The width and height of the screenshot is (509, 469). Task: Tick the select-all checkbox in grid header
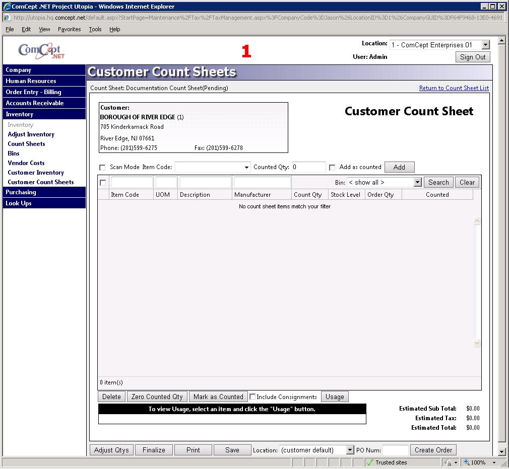click(x=103, y=183)
